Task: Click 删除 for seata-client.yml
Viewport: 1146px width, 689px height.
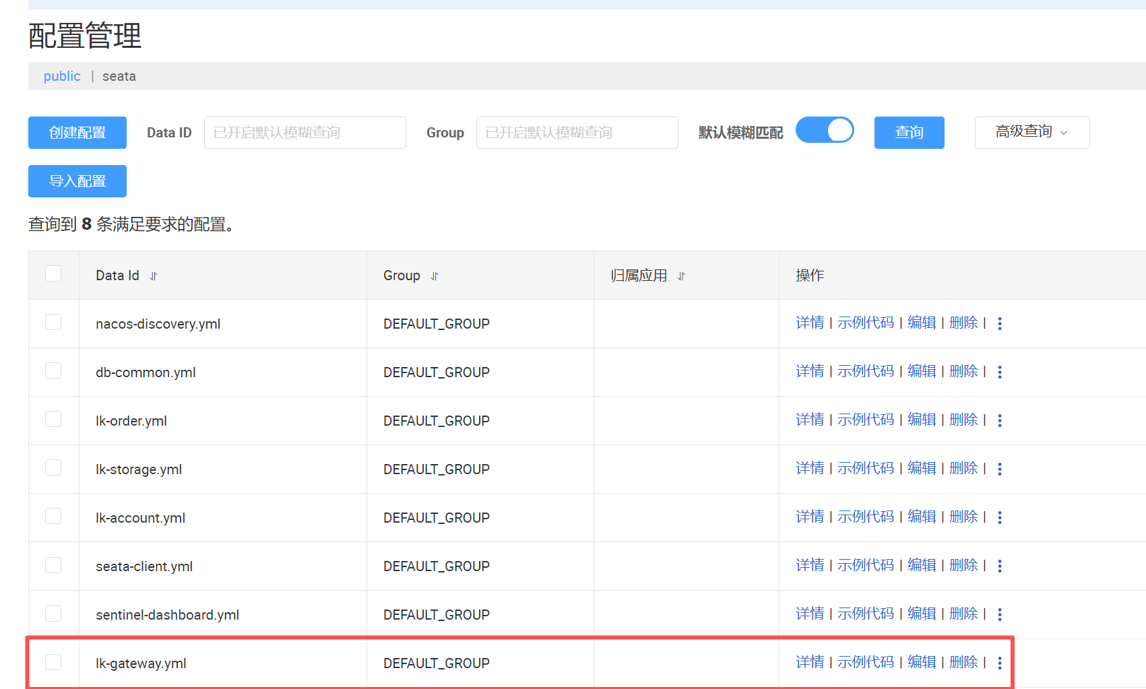Action: pyautogui.click(x=963, y=565)
